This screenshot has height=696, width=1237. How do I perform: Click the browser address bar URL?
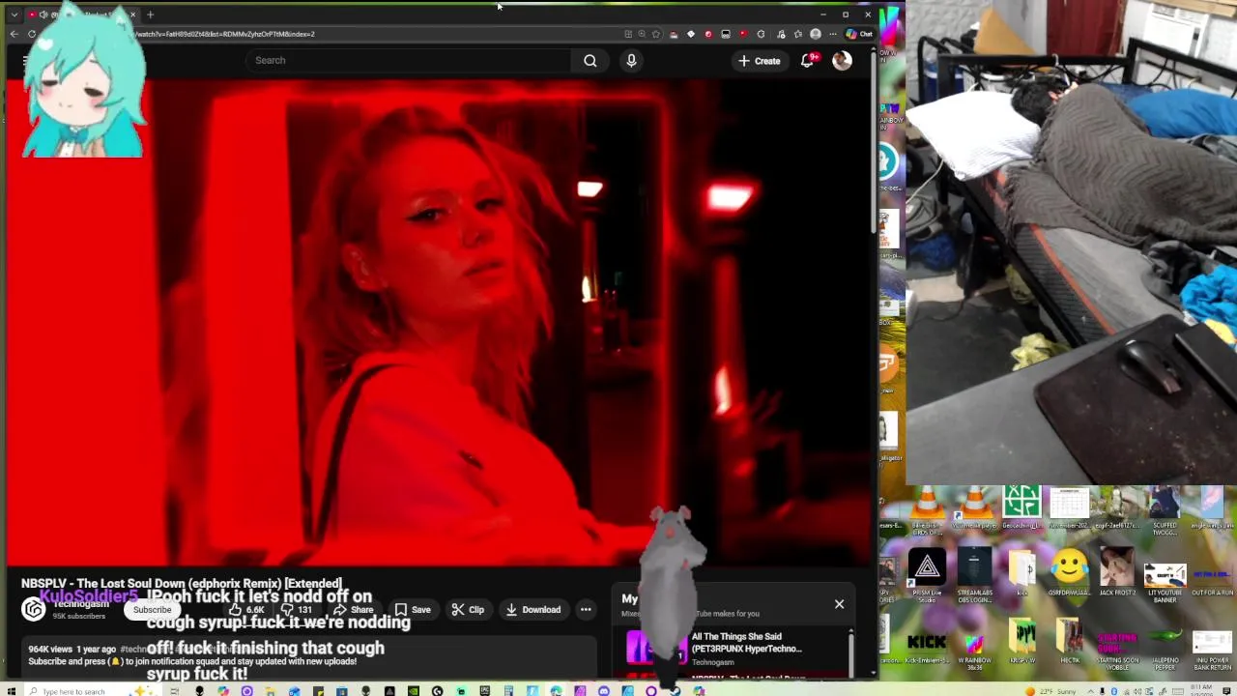pyautogui.click(x=224, y=34)
